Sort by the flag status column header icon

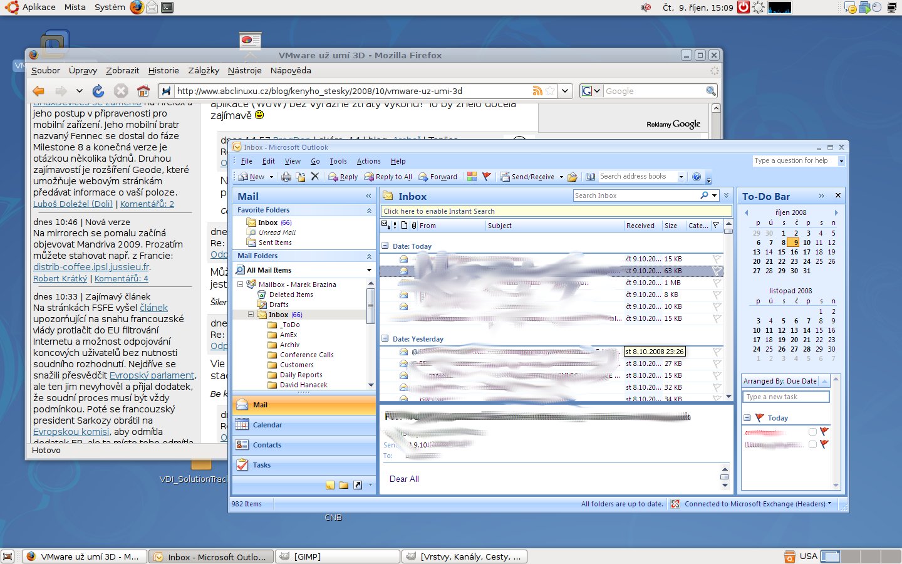tap(716, 226)
